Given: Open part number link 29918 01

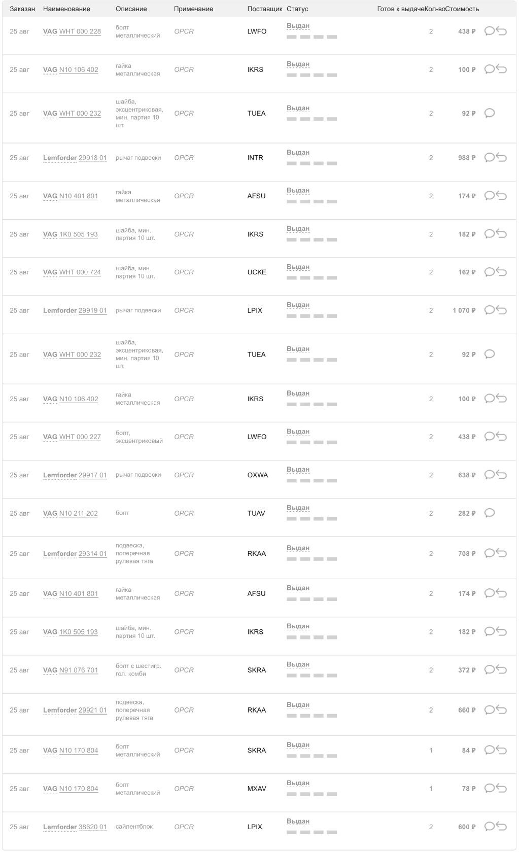Looking at the screenshot, I should tap(92, 158).
